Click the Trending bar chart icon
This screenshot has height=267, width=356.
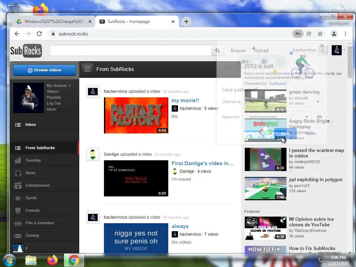pyautogui.click(x=18, y=160)
